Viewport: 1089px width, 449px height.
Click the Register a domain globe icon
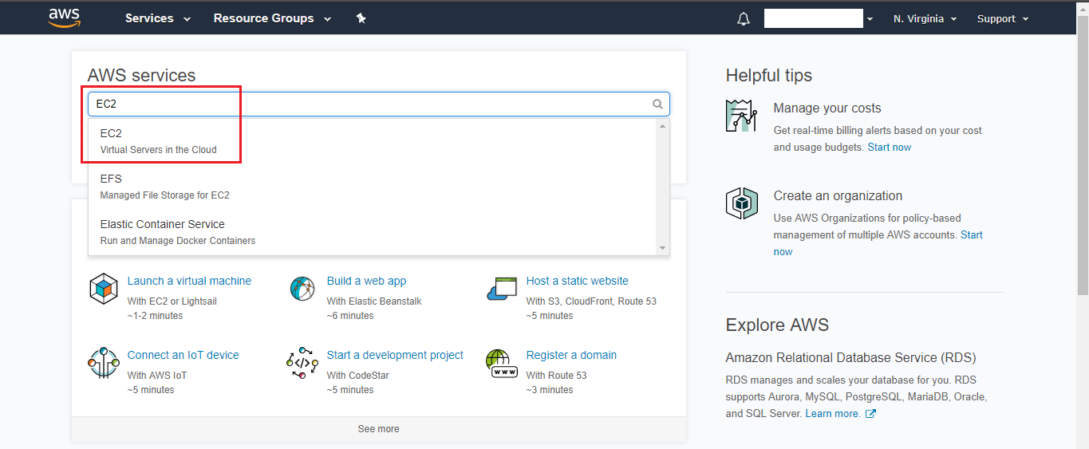pos(502,363)
